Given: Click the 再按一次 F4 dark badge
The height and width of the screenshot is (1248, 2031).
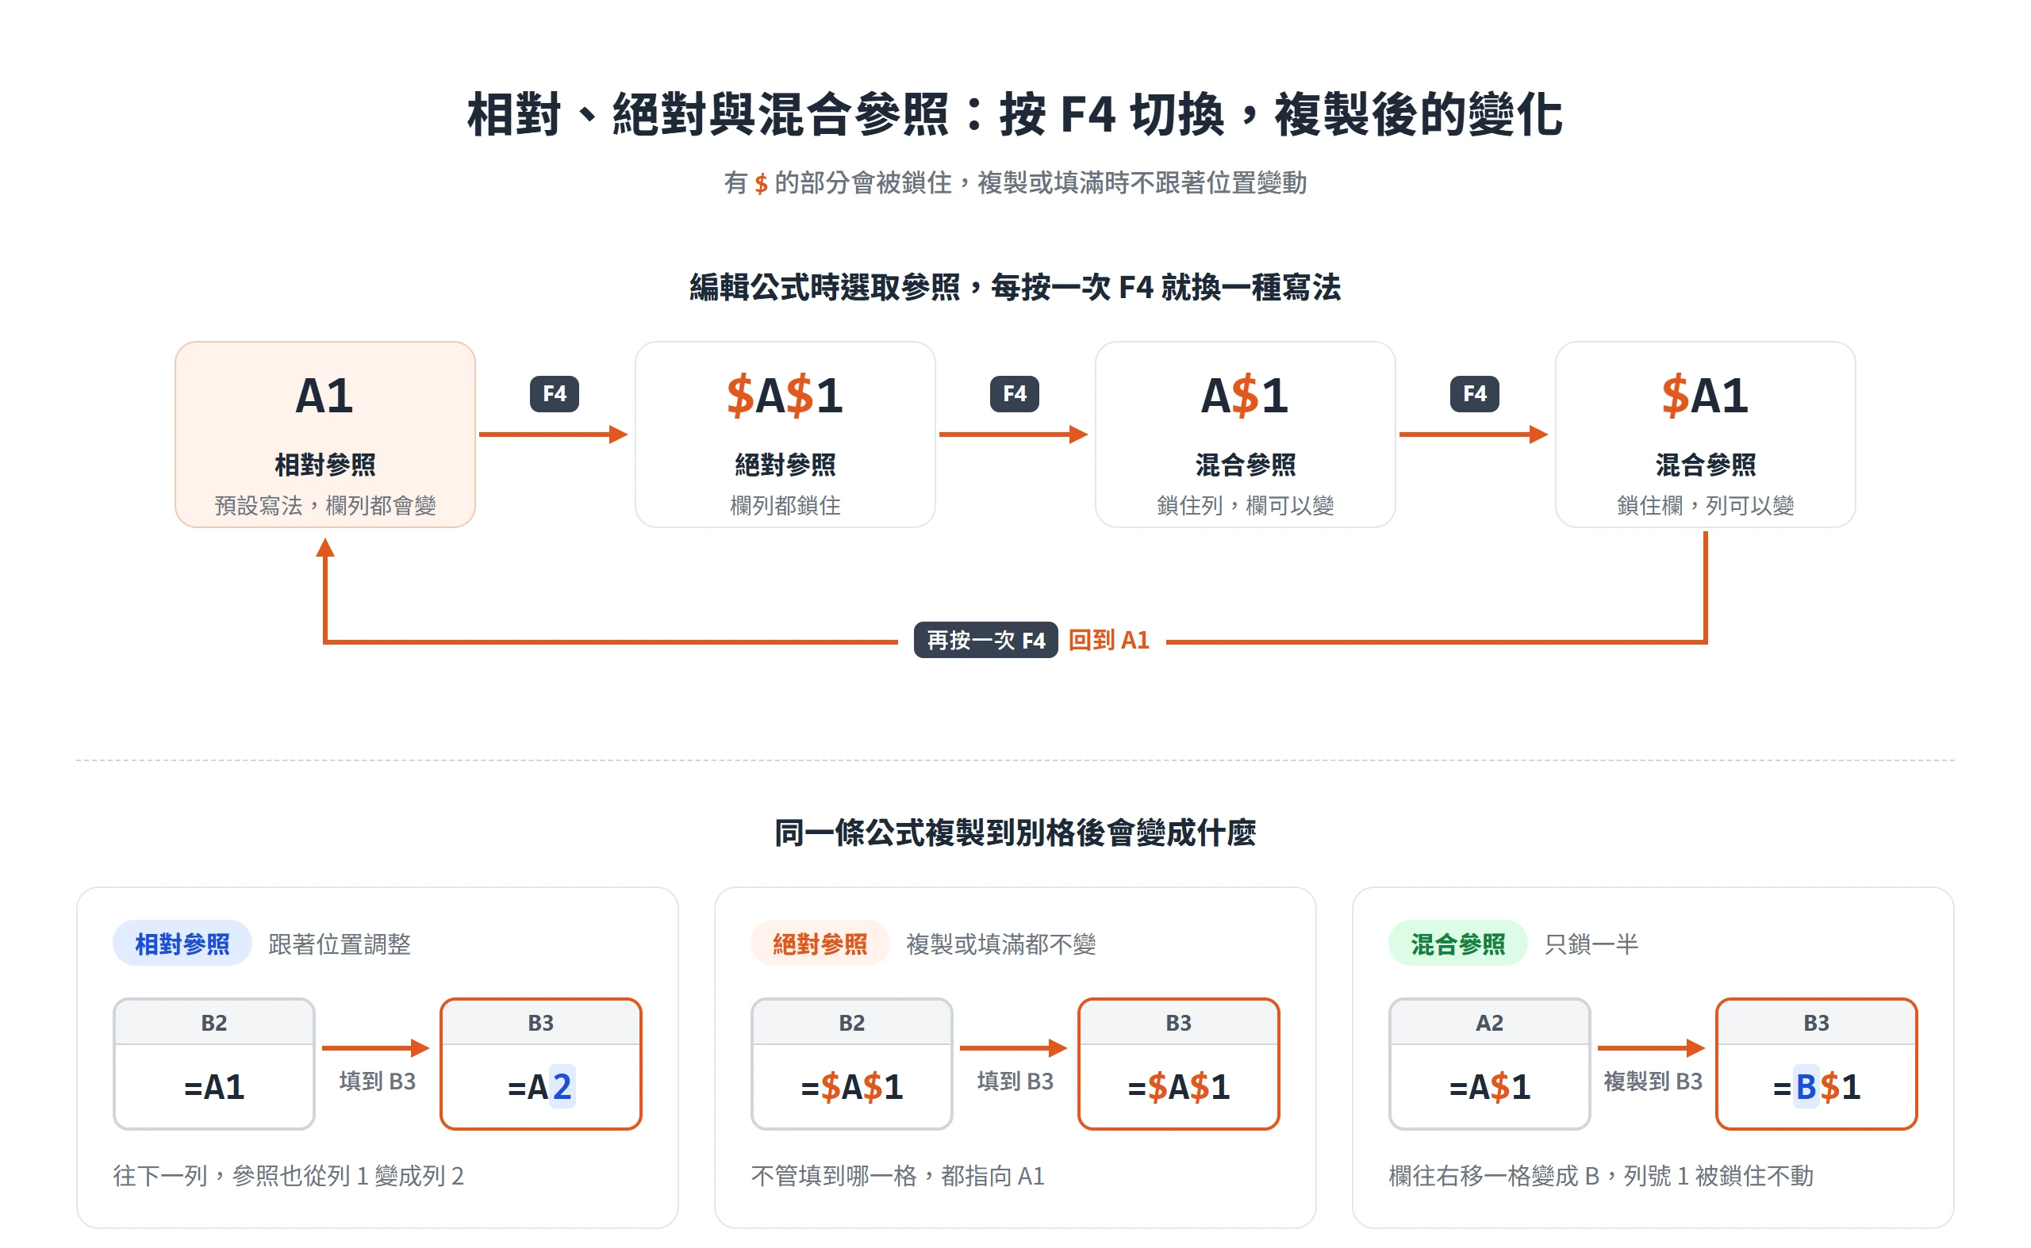Looking at the screenshot, I should coord(985,640).
